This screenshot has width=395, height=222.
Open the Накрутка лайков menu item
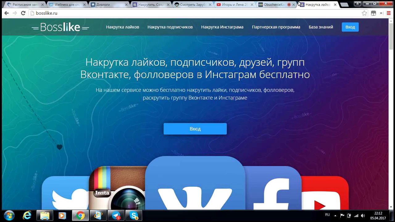click(123, 27)
